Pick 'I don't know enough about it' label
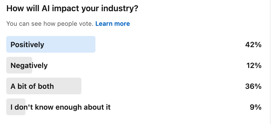 coord(61,107)
